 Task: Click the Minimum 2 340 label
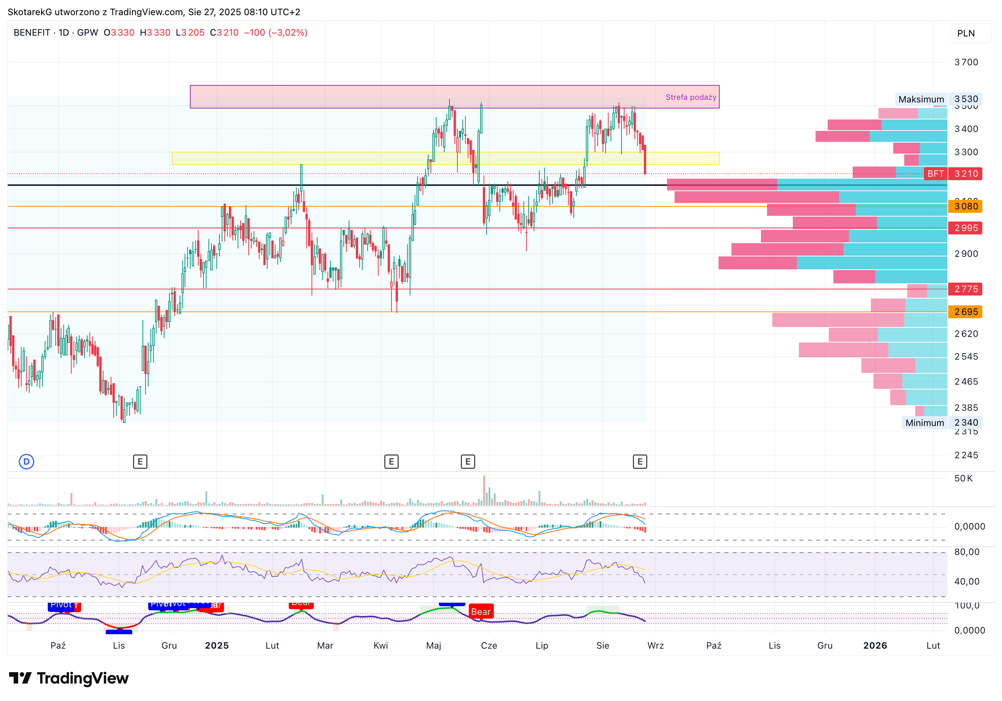[x=942, y=423]
